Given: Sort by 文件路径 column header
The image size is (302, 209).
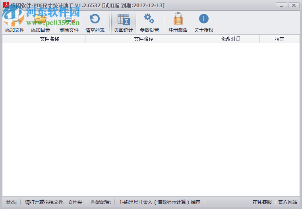Looking at the screenshot, I should pyautogui.click(x=143, y=39).
